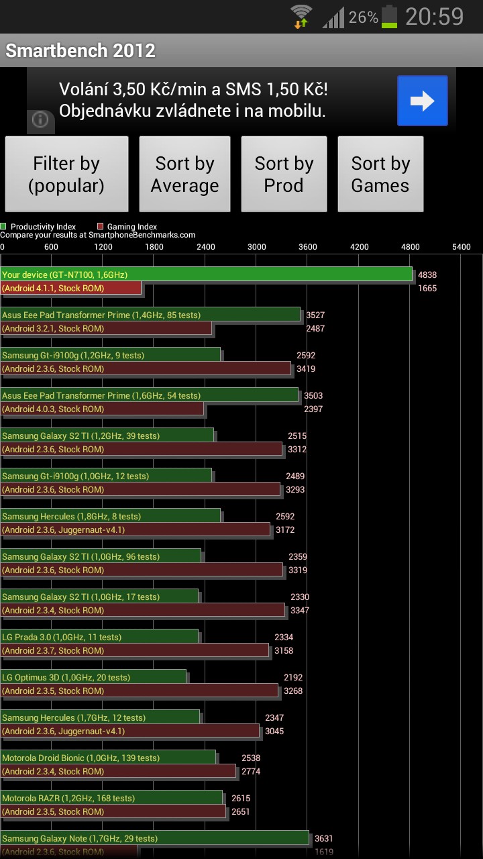Image resolution: width=483 pixels, height=859 pixels.
Task: Tap the 4838 productivity score value
Action: tap(427, 275)
